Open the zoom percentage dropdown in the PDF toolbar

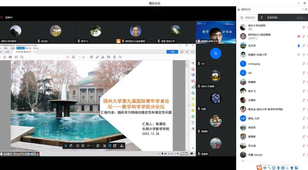click(x=93, y=146)
